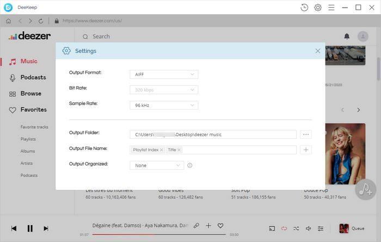This screenshot has width=381, height=242.
Task: Pause the current track
Action: click(x=30, y=228)
